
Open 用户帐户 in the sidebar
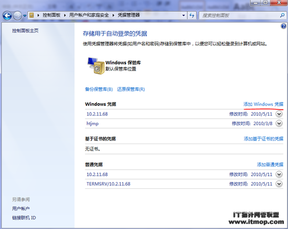21,209
